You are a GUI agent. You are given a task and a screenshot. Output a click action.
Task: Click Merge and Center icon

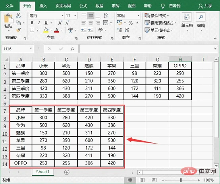pos(106,23)
